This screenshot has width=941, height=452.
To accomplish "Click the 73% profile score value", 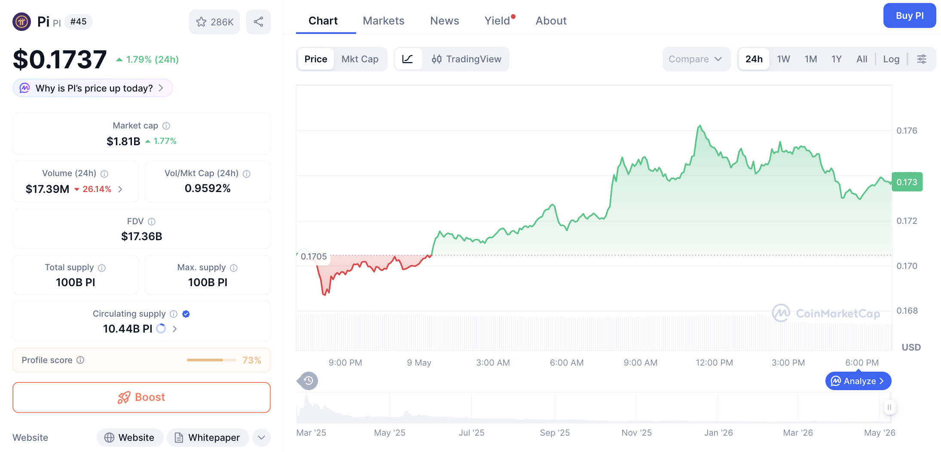I will [252, 360].
